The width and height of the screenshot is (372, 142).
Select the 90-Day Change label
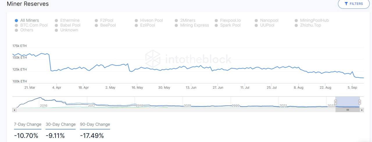[x=95, y=124]
